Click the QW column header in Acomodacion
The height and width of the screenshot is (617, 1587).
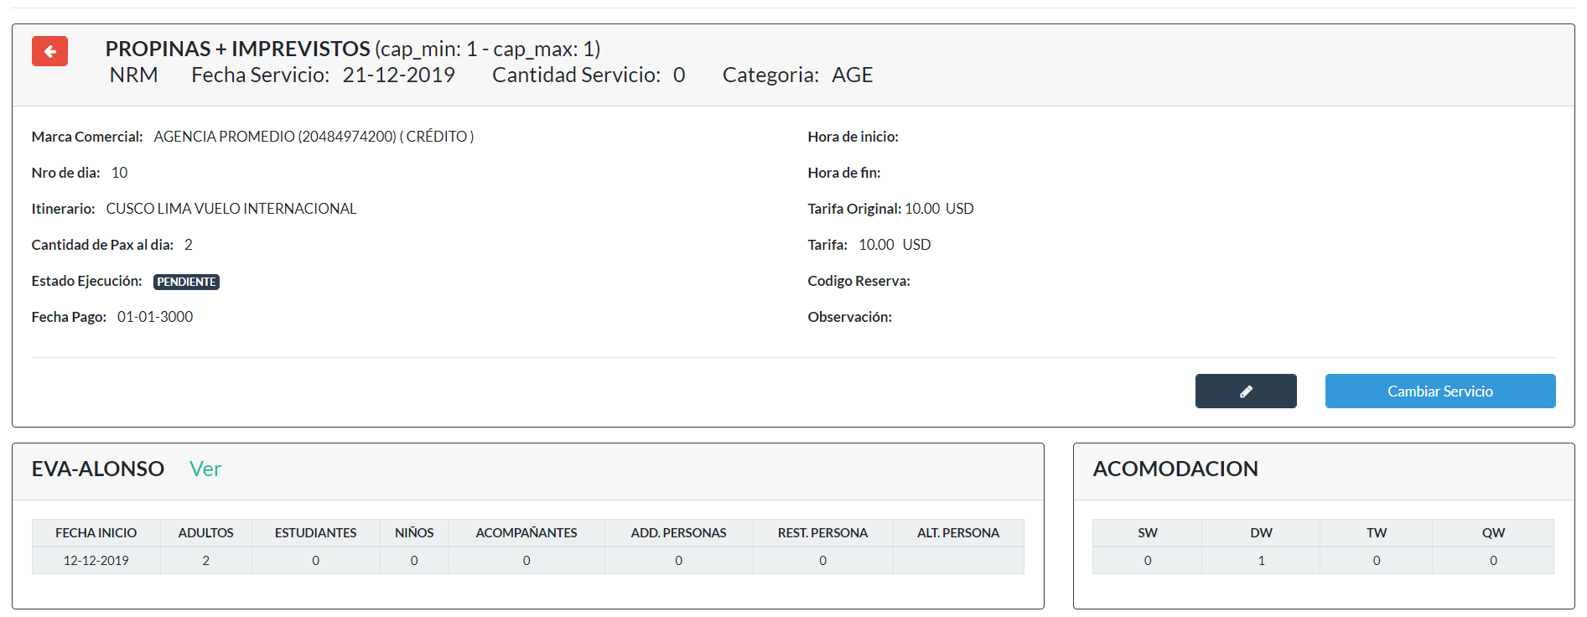pos(1492,533)
